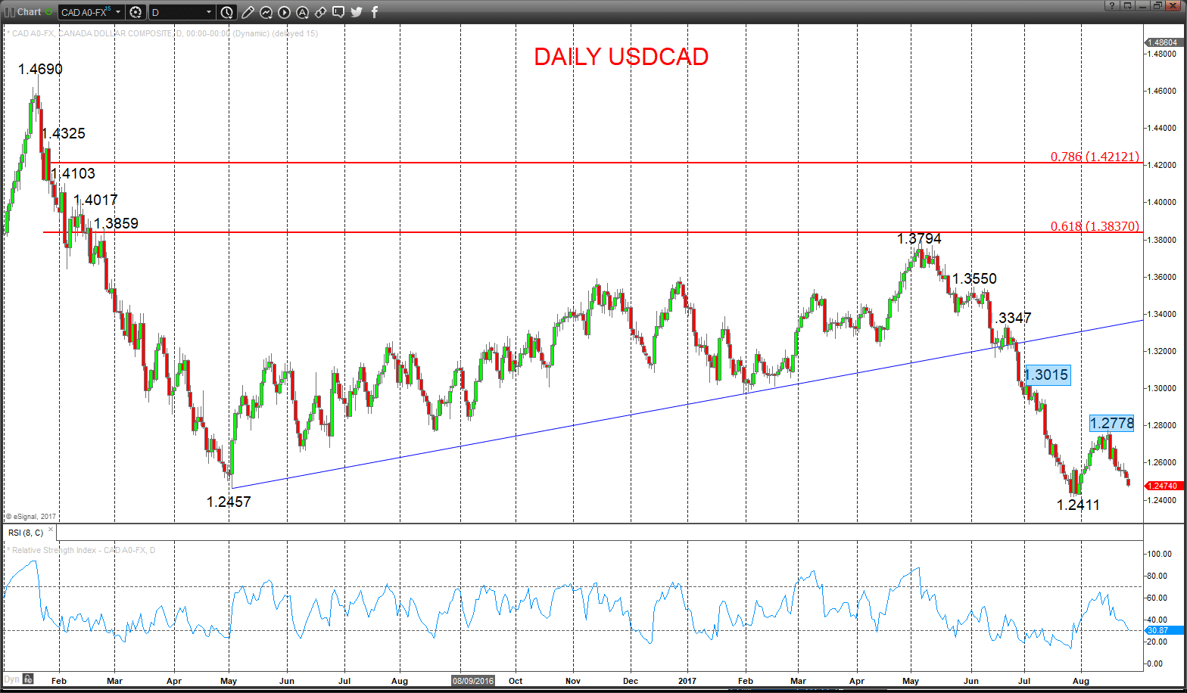Open the CAD A0-FX symbol dropdown
This screenshot has height=693, width=1187.
118,12
